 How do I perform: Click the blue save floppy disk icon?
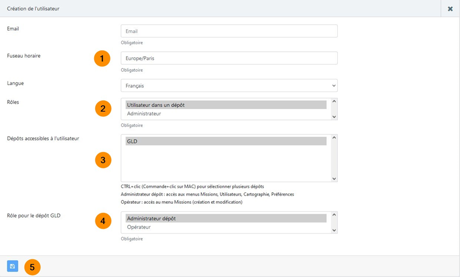tap(13, 267)
